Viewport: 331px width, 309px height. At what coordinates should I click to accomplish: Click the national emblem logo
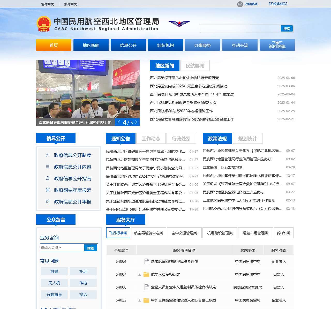[x=44, y=24]
